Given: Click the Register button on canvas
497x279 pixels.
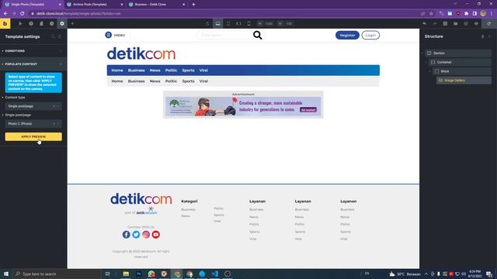Looking at the screenshot, I should (x=347, y=35).
